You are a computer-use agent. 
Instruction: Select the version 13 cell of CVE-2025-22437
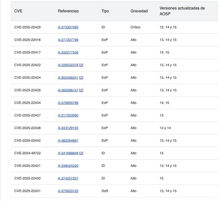pyautogui.click(x=161, y=115)
